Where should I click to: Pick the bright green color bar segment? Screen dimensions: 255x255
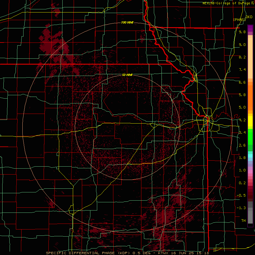coord(250,137)
